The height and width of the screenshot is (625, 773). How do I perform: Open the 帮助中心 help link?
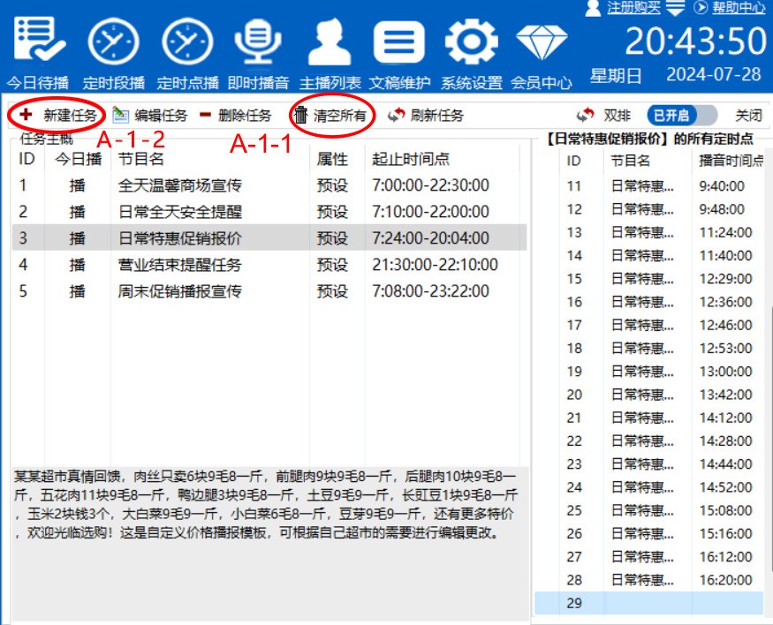coord(738,8)
